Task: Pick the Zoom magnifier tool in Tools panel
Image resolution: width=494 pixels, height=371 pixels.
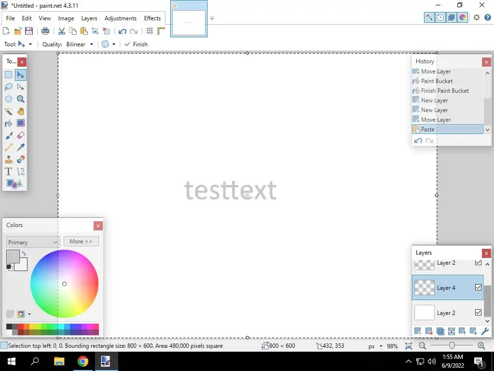Action: [20, 99]
